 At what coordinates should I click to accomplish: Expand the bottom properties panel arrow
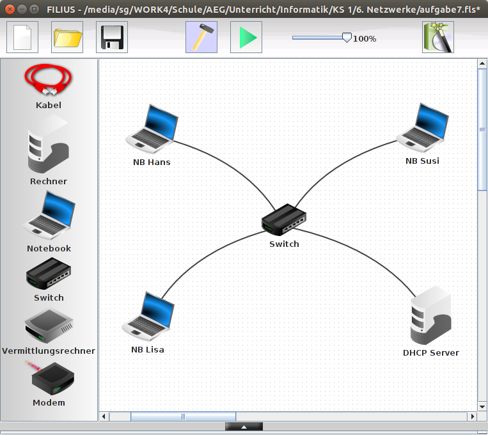pos(244,427)
